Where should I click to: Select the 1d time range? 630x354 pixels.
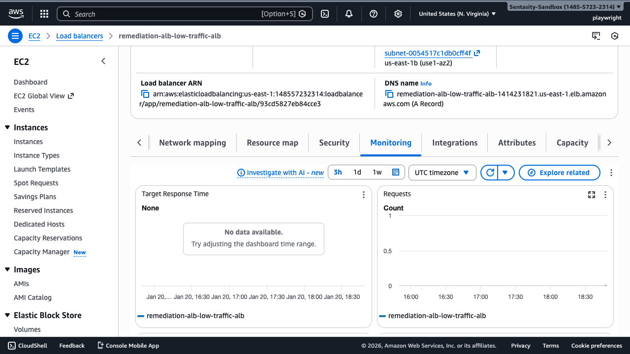[x=357, y=172]
